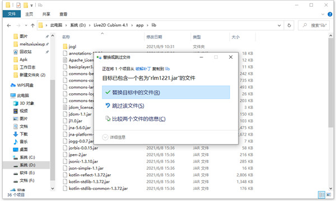The height and width of the screenshot is (201, 336).
Task: Open 系统 (C:) drive in navigation pane
Action: tap(27, 157)
